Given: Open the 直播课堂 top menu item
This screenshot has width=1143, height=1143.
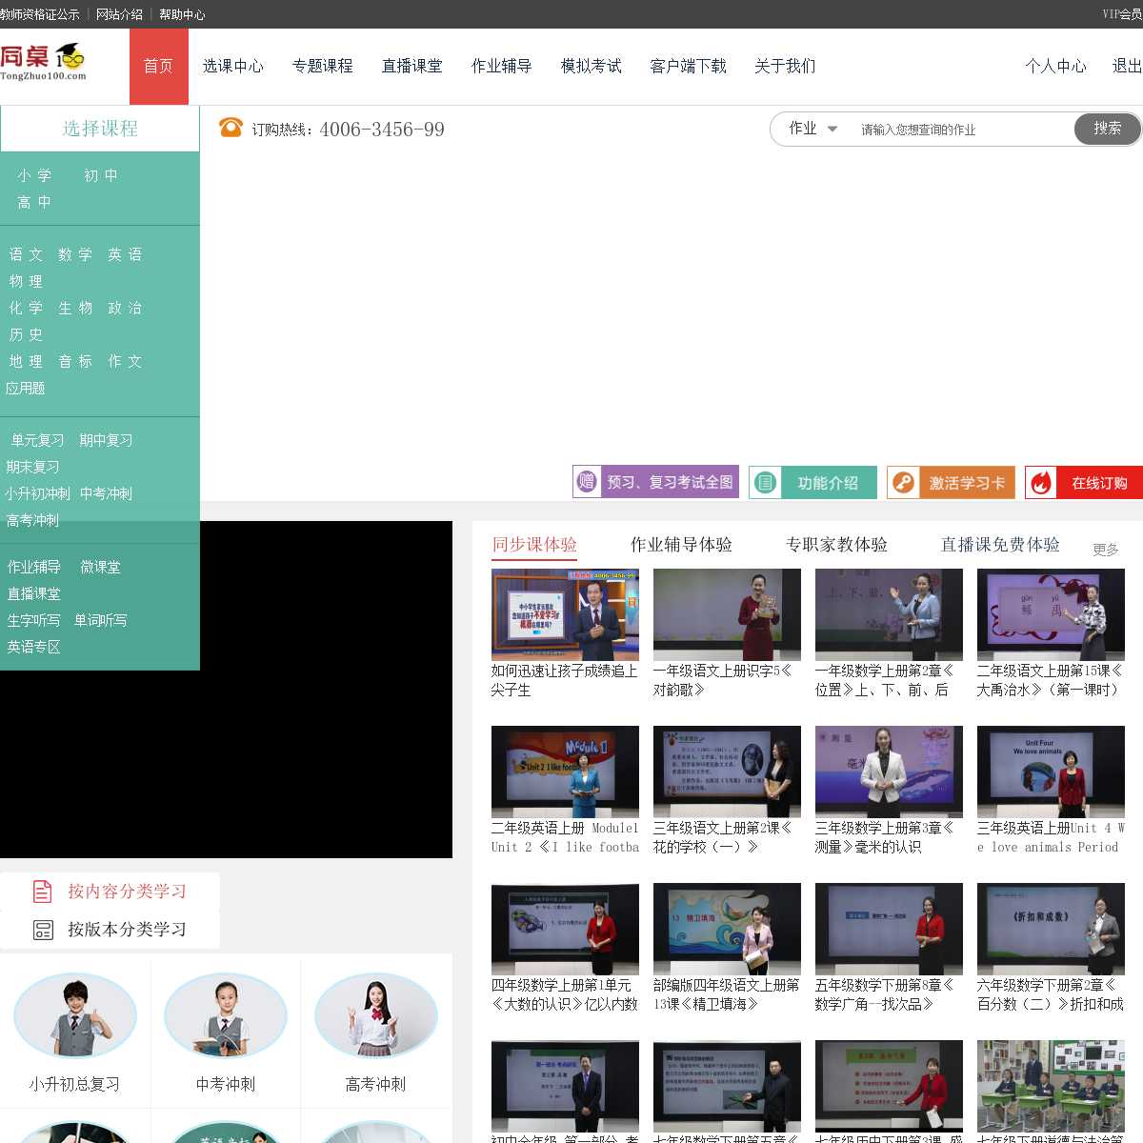Looking at the screenshot, I should click(411, 66).
